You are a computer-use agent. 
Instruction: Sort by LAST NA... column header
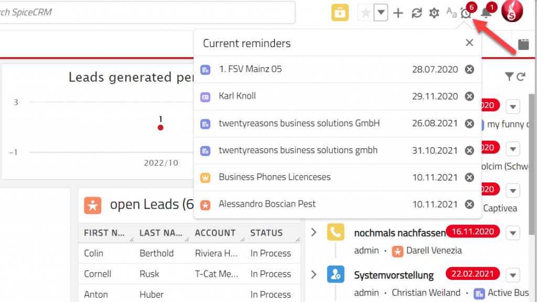160,233
